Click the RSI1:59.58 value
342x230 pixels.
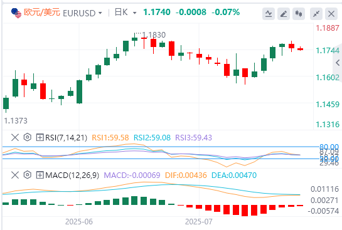110,138
